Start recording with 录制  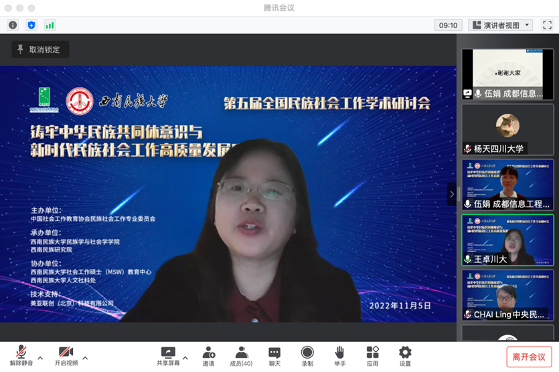coord(307,356)
